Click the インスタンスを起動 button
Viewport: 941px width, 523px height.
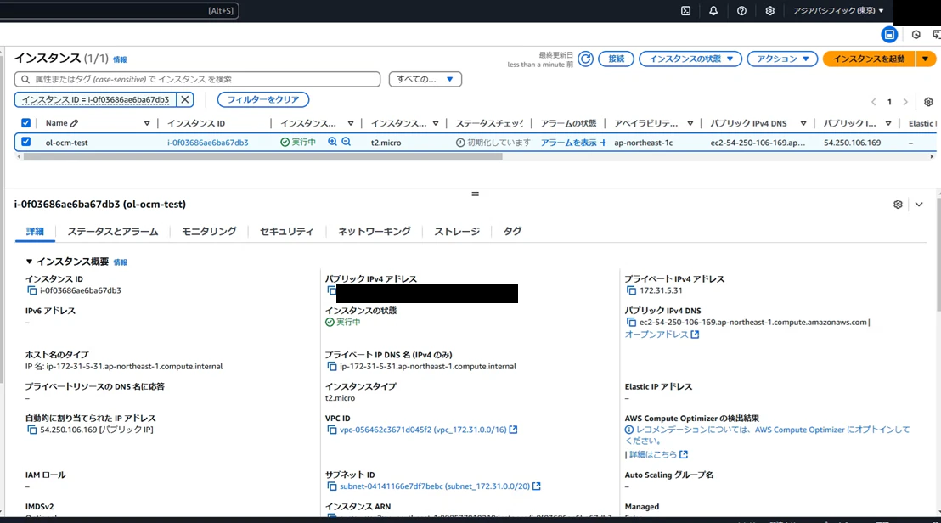click(x=869, y=59)
